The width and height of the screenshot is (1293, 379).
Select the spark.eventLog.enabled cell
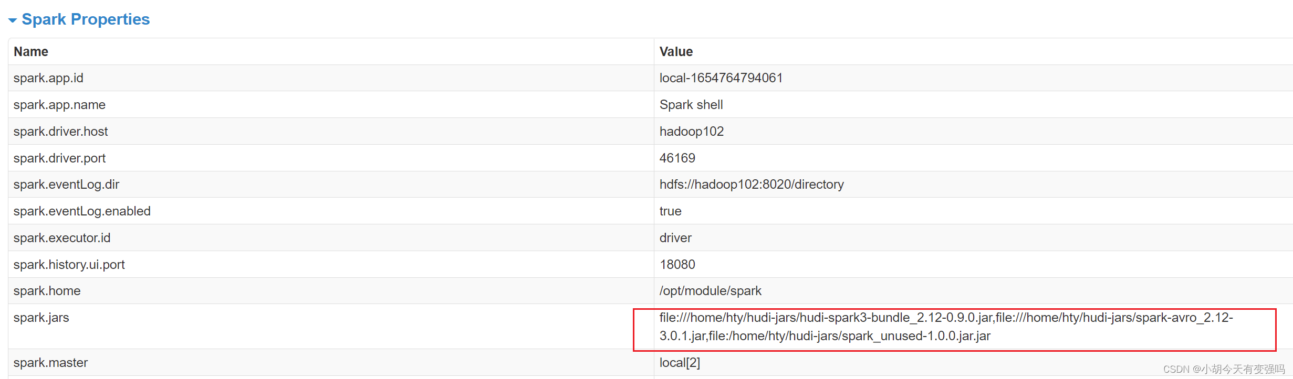pos(331,211)
